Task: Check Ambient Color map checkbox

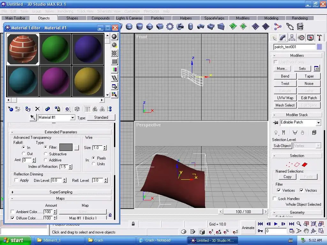Action: 12,212
